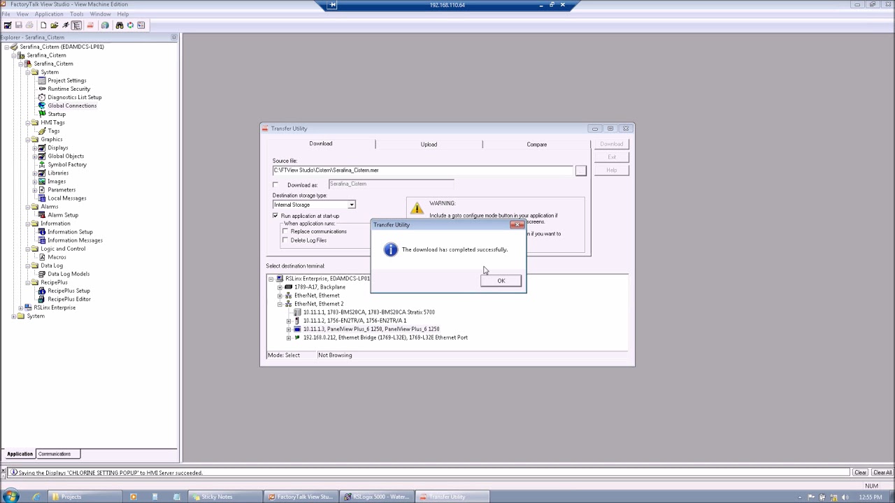Click the Clear button in status bar
The height and width of the screenshot is (503, 895).
coord(860,472)
